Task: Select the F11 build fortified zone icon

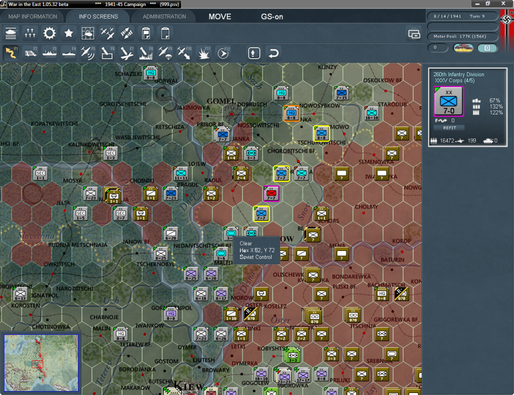Action: 204,53
